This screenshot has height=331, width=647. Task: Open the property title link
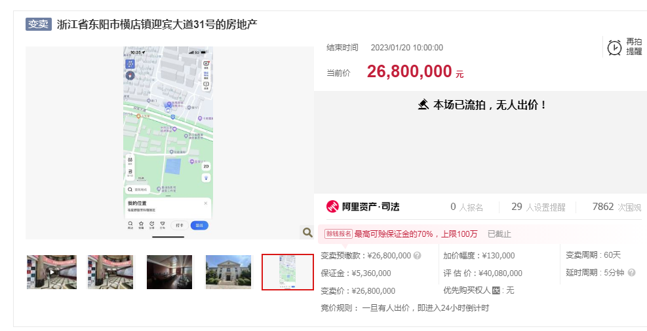157,25
